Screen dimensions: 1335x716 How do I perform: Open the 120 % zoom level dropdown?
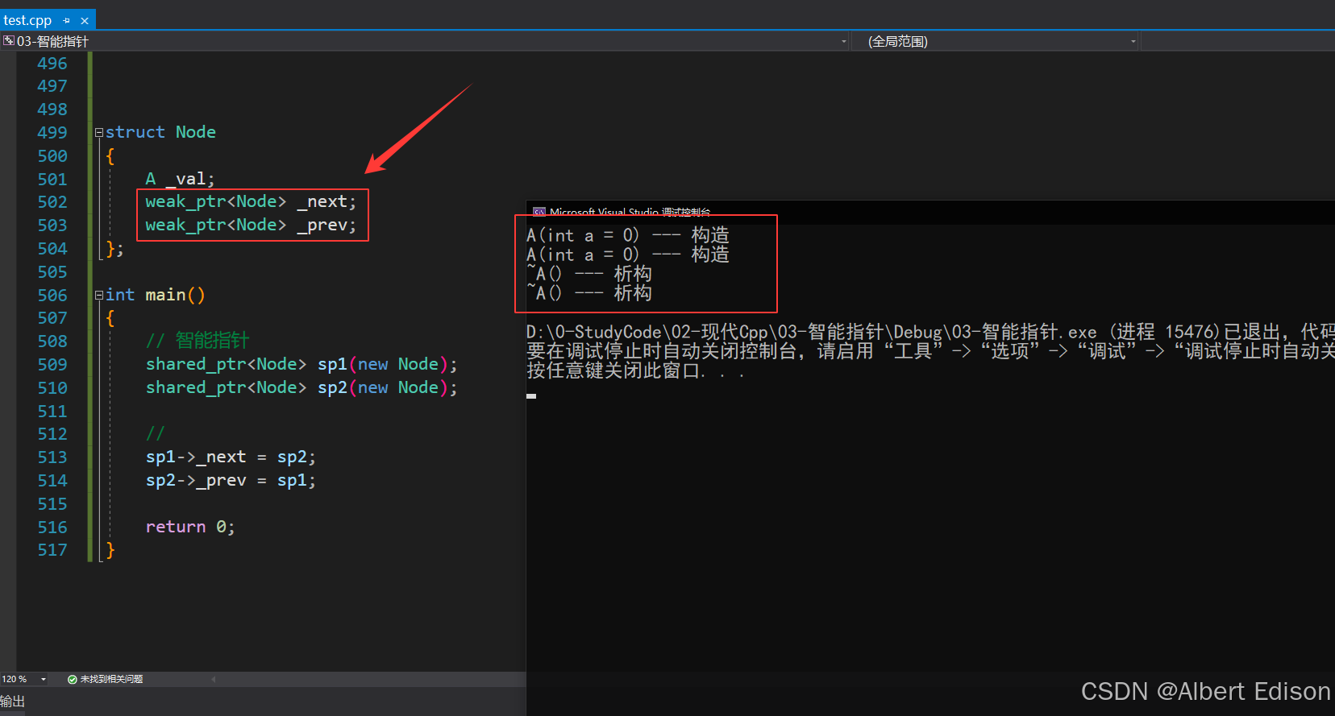(44, 679)
